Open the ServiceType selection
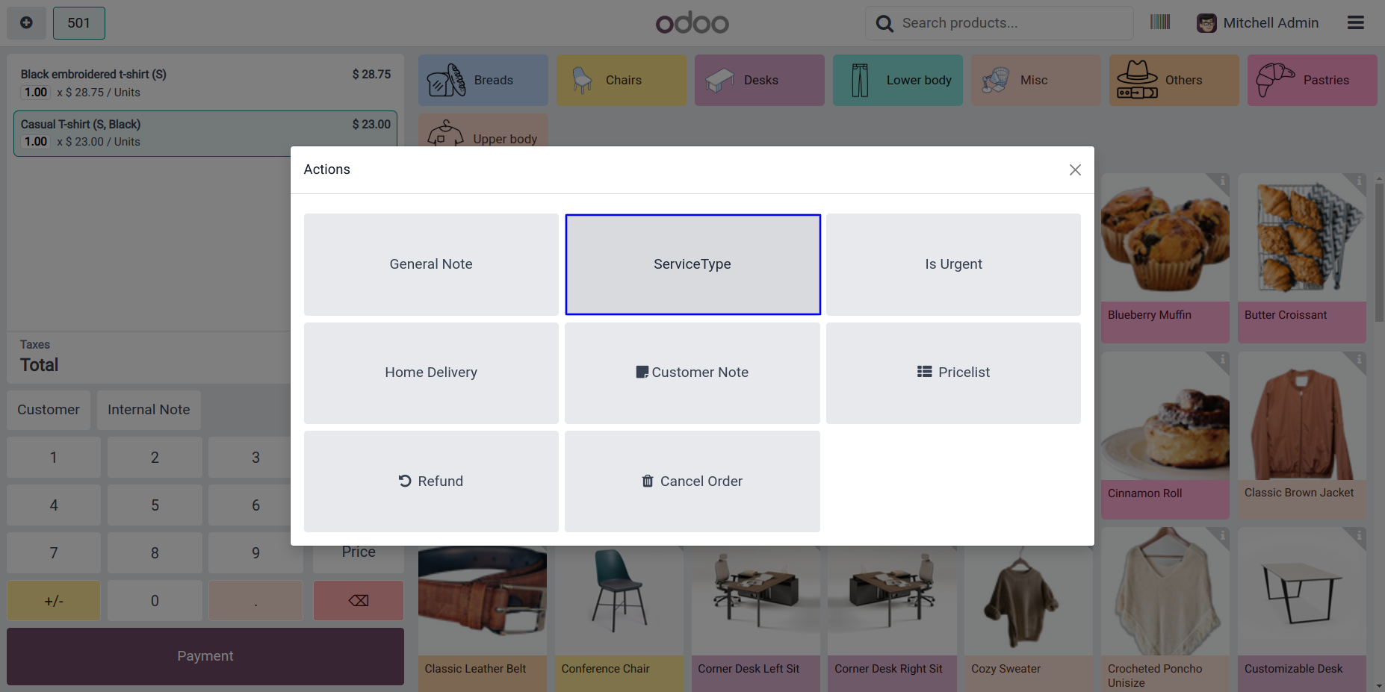Viewport: 1385px width, 692px height. click(692, 264)
